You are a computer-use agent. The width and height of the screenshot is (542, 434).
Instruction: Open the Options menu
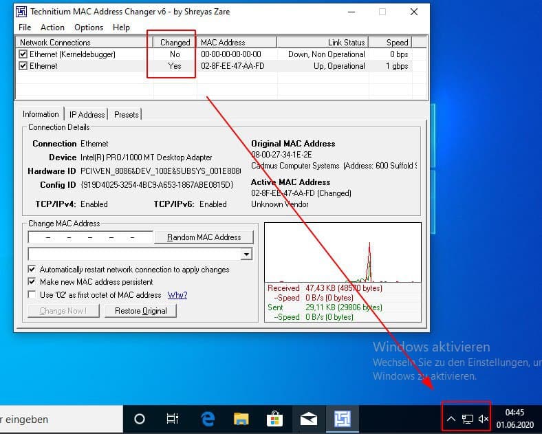pyautogui.click(x=88, y=28)
